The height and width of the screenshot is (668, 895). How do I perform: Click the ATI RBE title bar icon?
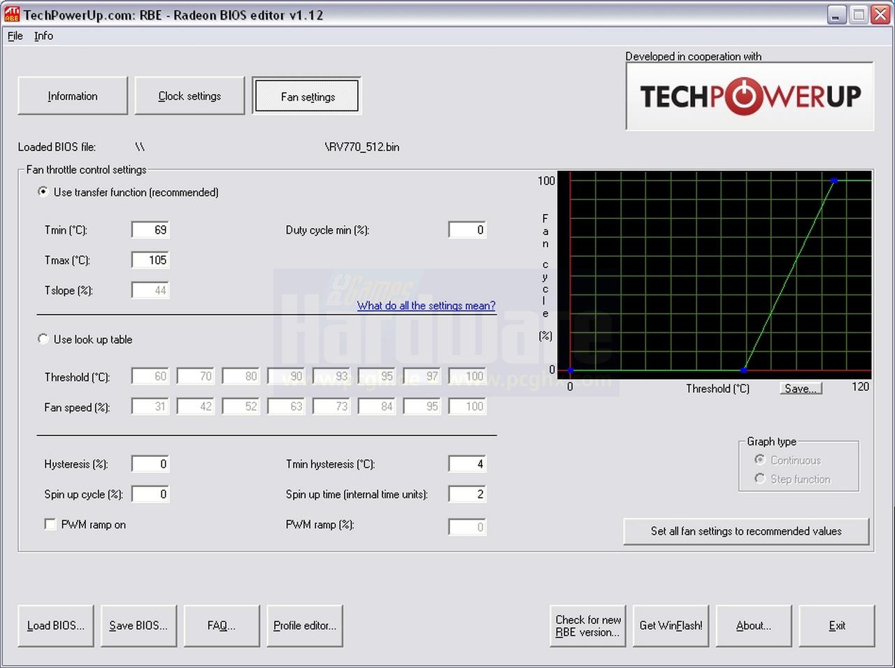[12, 14]
